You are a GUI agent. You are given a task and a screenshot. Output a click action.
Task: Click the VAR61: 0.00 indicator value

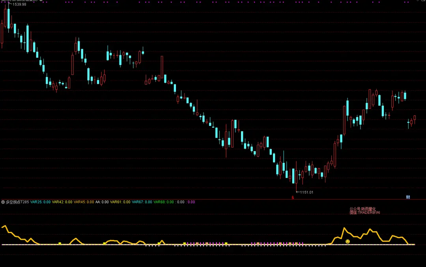(120, 202)
